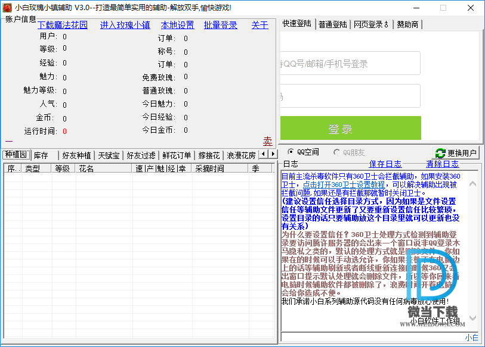Open the 进入玫瑰小镇 link
The width and height of the screenshot is (485, 347).
[x=125, y=25]
